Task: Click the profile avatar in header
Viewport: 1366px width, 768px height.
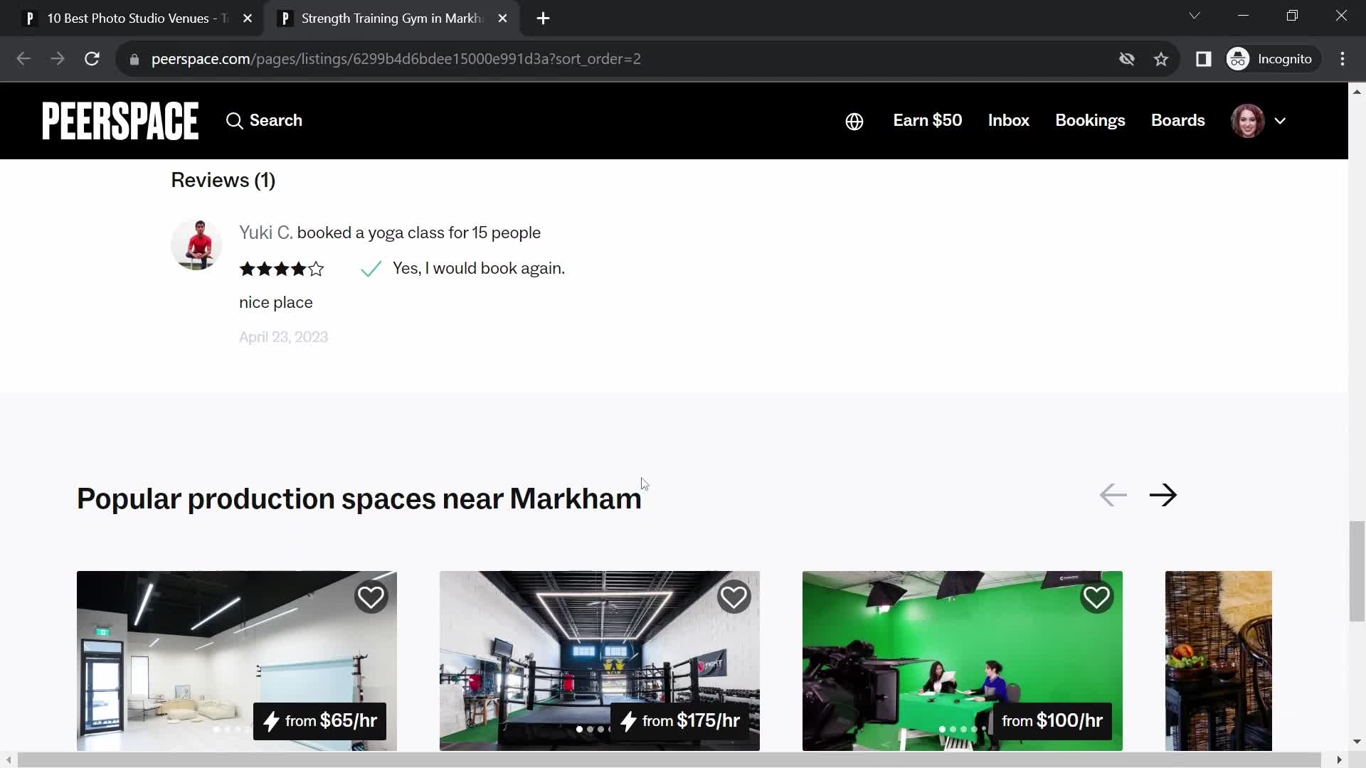Action: [x=1247, y=121]
